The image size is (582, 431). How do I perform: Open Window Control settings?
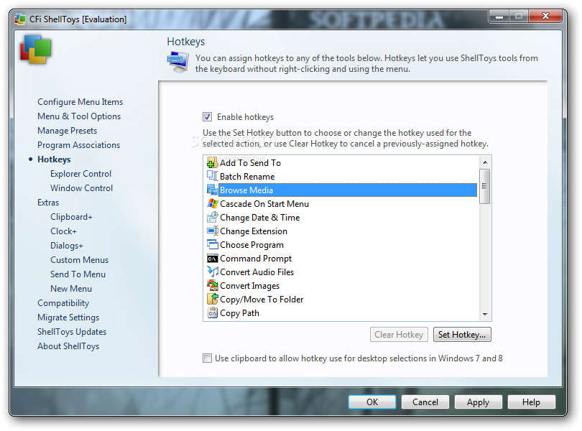(x=82, y=188)
